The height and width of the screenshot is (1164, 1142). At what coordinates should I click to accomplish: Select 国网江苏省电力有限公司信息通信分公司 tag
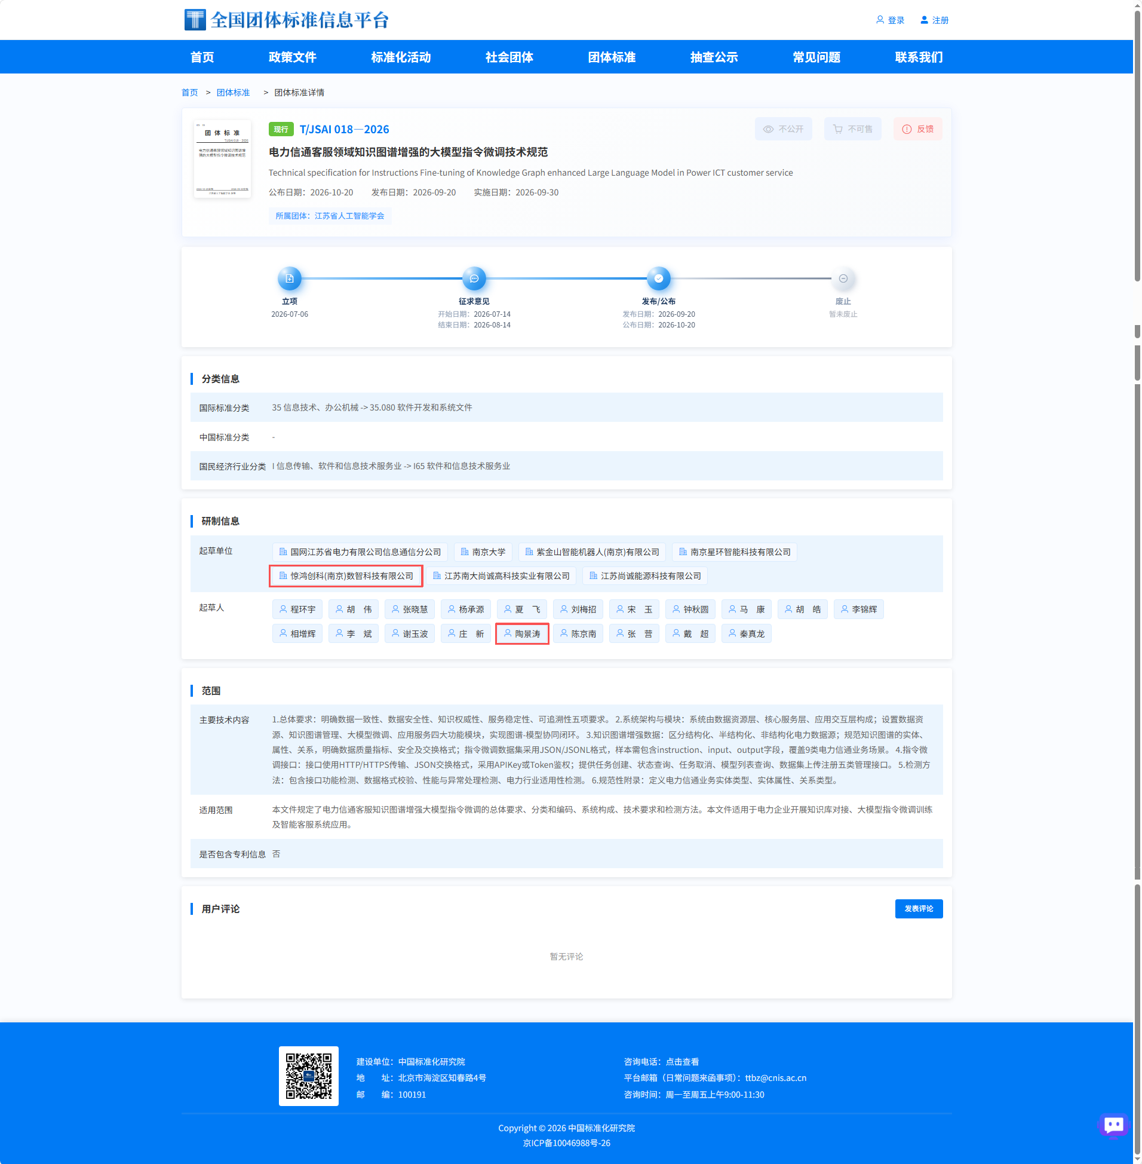point(360,552)
